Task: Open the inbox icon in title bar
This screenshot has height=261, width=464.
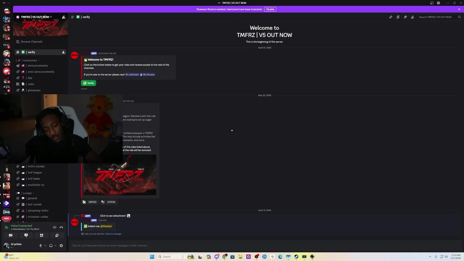Action: click(x=432, y=3)
